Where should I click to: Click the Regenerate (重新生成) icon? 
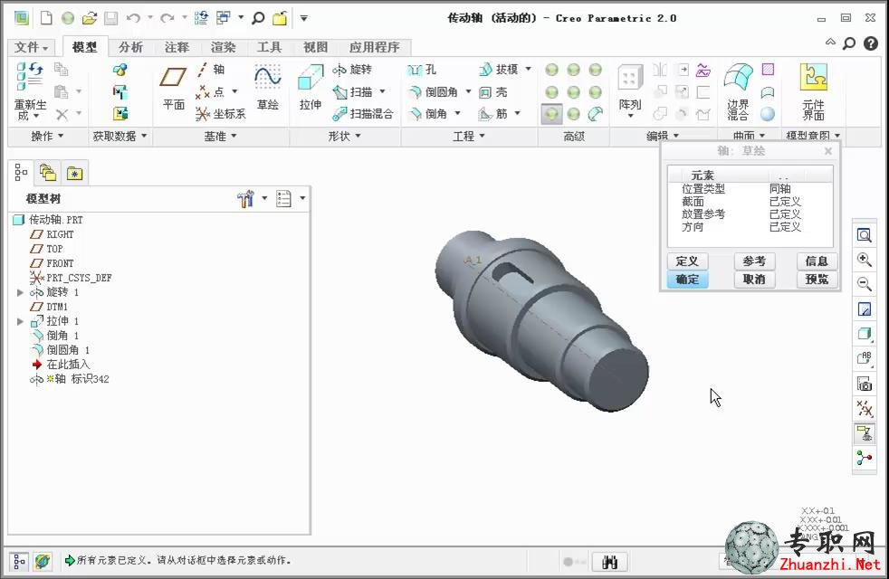pos(30,77)
